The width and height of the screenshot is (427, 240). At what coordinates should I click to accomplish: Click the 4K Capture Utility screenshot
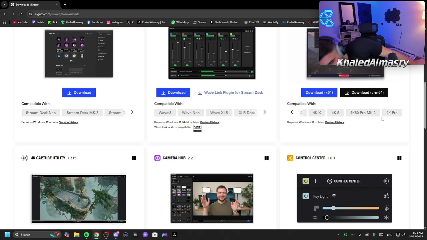(x=79, y=198)
